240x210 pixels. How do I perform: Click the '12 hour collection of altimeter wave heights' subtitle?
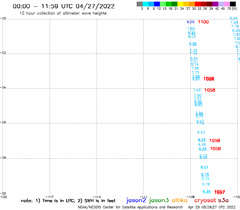tap(63, 13)
